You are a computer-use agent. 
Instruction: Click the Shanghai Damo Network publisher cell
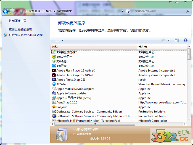pyautogui.click(x=163, y=84)
